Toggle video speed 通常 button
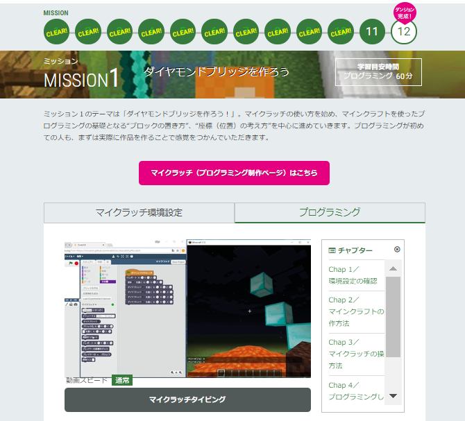The height and width of the screenshot is (421, 465). pos(122,380)
